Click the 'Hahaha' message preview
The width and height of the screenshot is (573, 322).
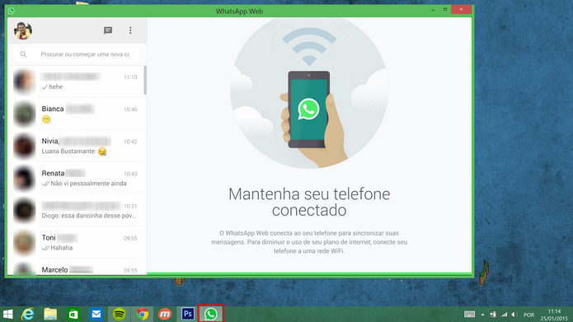point(61,248)
